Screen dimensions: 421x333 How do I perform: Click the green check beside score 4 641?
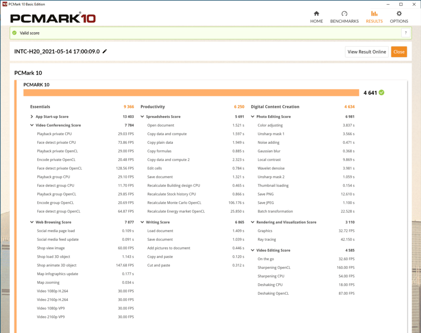(x=381, y=93)
